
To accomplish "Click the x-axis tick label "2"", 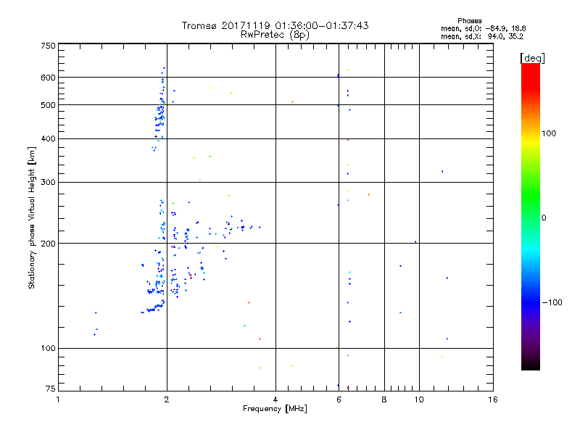I will coord(167,399).
